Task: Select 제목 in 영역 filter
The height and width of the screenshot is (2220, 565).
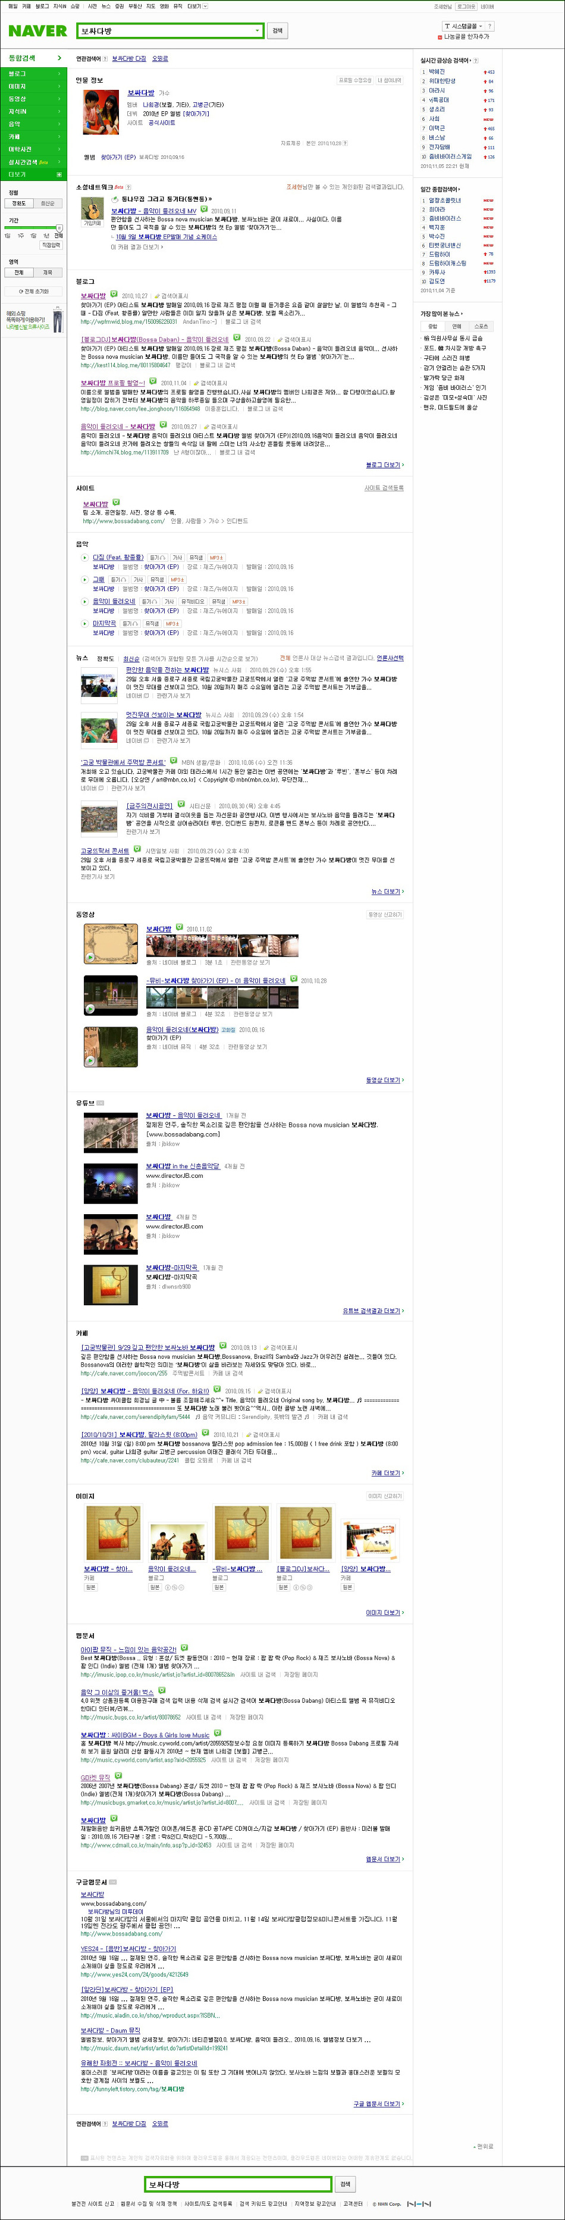Action: (48, 273)
